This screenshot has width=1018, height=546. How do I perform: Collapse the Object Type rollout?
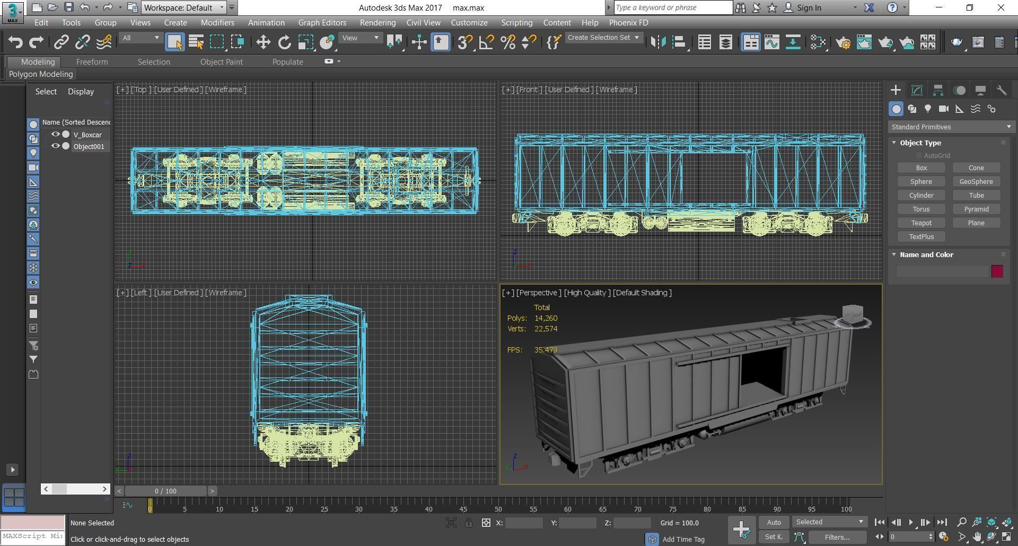pyautogui.click(x=894, y=143)
